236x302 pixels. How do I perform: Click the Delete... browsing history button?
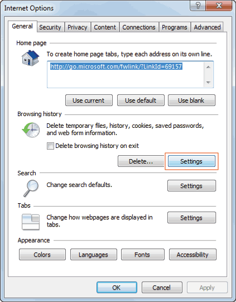[x=141, y=161]
